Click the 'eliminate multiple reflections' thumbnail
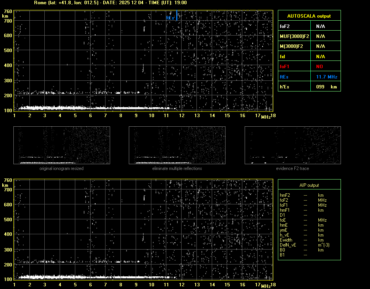Screen dimensions: 370x289 pos(177,145)
